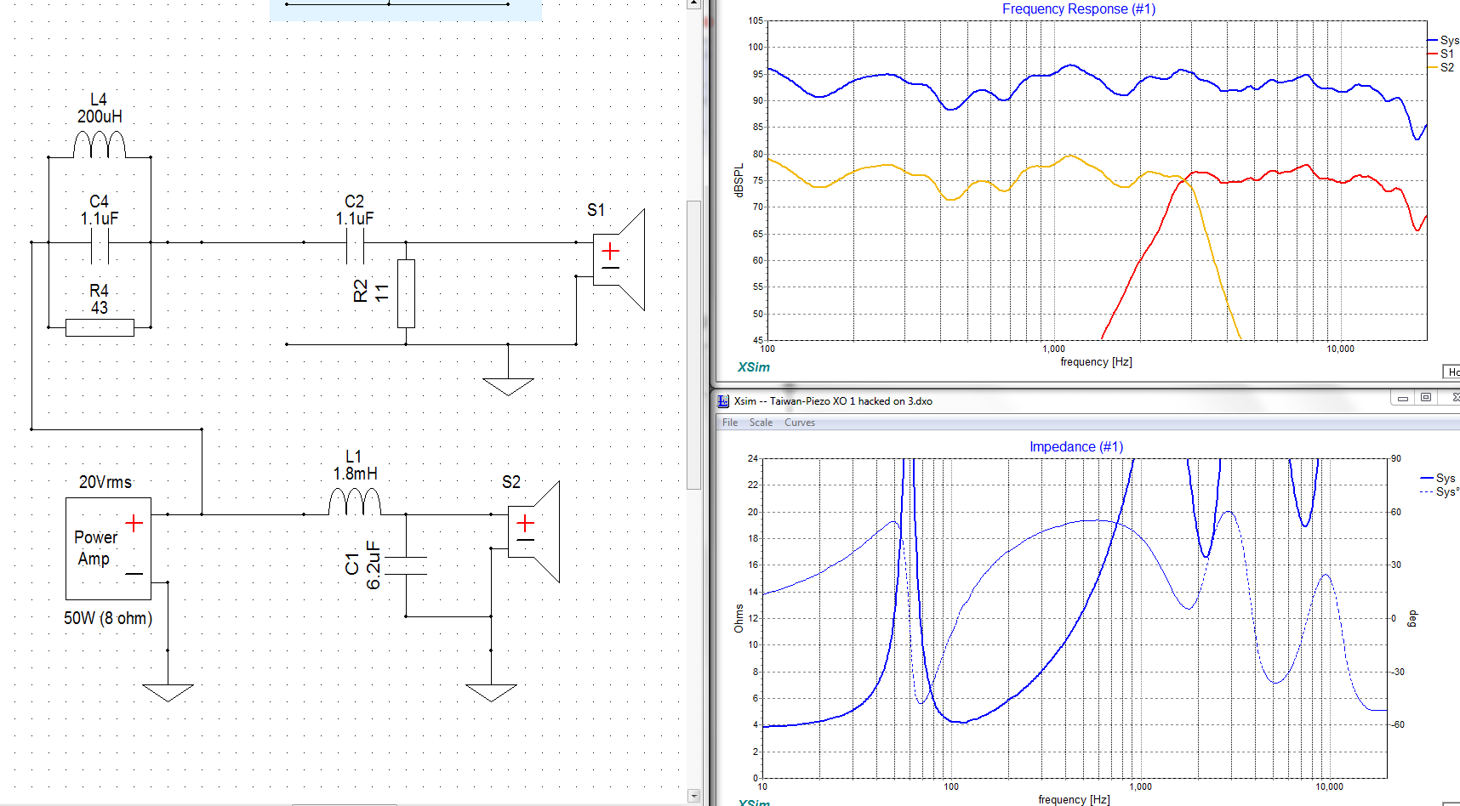The height and width of the screenshot is (806, 1460).
Task: Click the Ohms axis label
Action: pos(739,618)
